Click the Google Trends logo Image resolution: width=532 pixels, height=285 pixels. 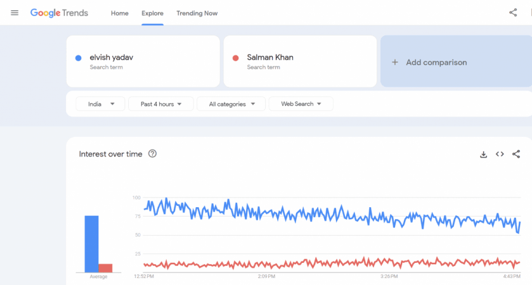[59, 13]
